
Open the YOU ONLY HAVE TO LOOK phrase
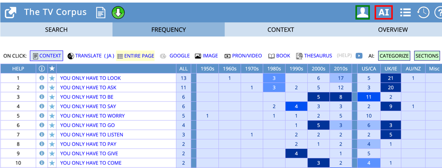pos(90,78)
